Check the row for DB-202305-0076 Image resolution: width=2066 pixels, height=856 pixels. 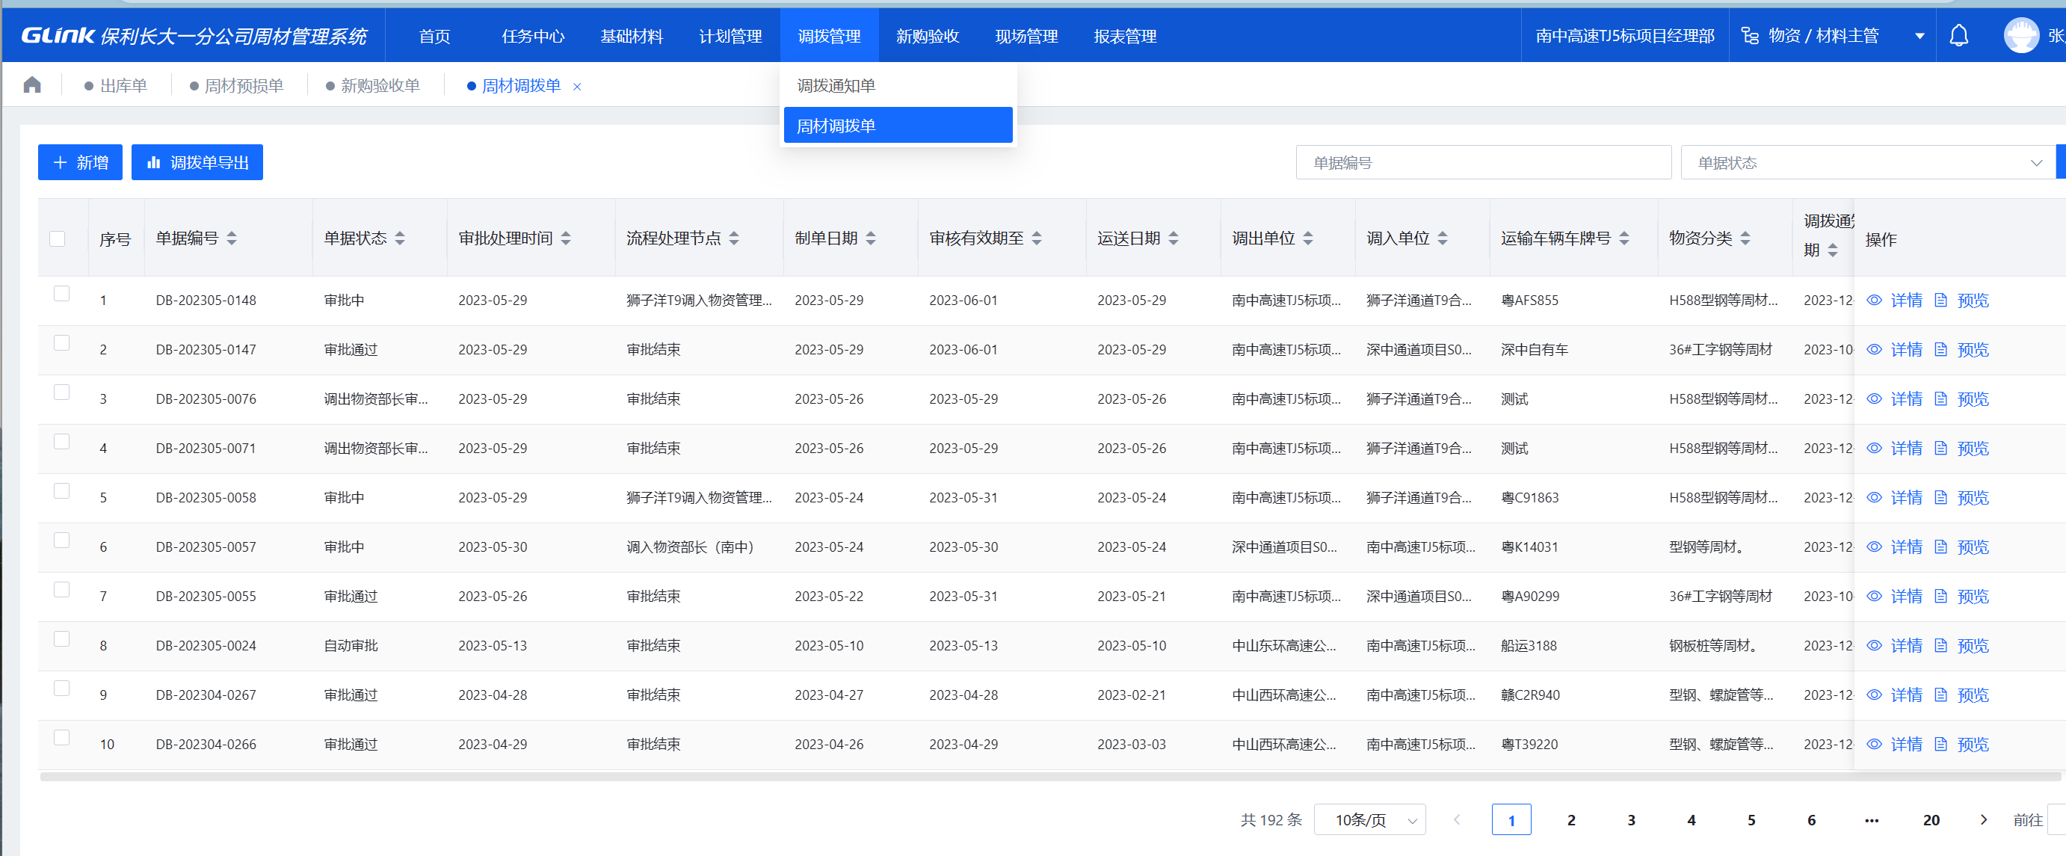click(62, 392)
